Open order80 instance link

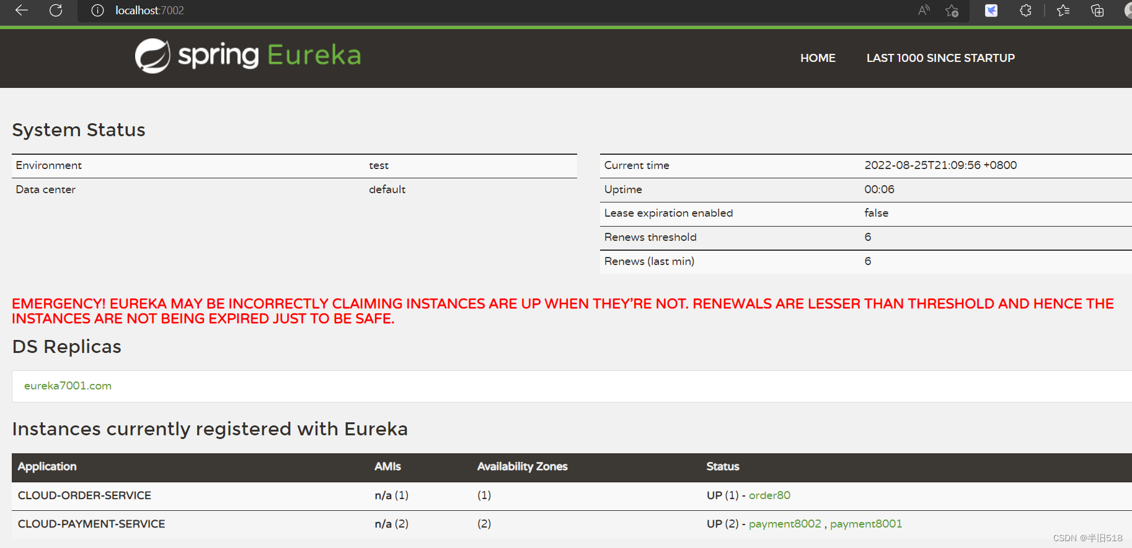pyautogui.click(x=769, y=495)
